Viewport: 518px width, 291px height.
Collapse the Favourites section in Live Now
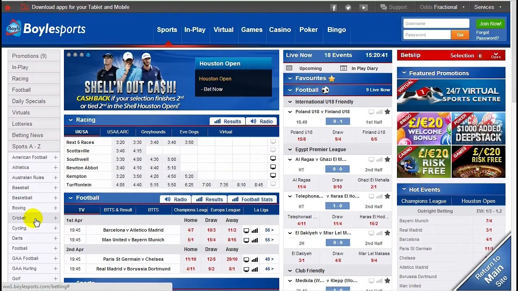click(290, 78)
